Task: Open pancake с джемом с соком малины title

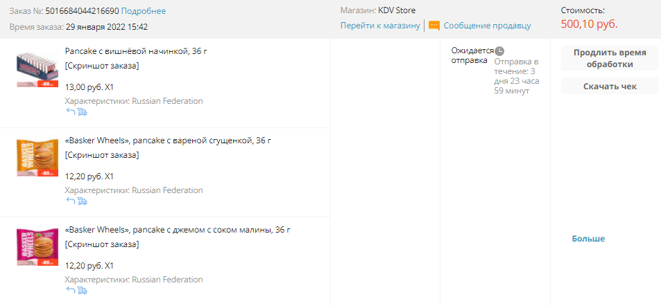Action: point(178,230)
